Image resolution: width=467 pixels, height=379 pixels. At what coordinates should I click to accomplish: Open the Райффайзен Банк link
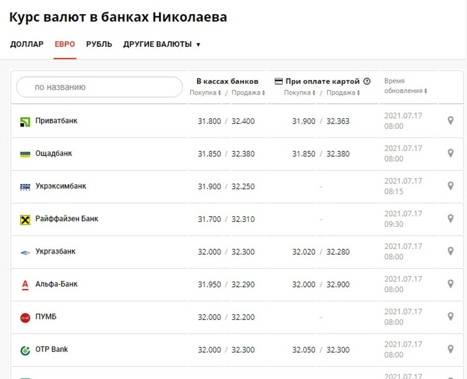coord(67,219)
